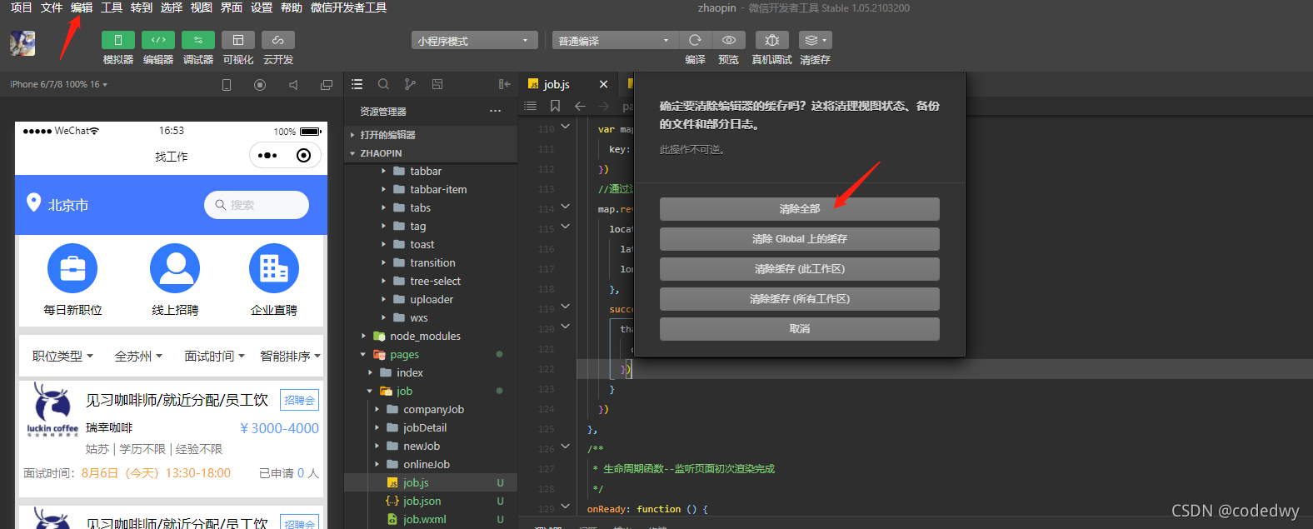Tap the 企业直聘 building icon

coord(274,268)
